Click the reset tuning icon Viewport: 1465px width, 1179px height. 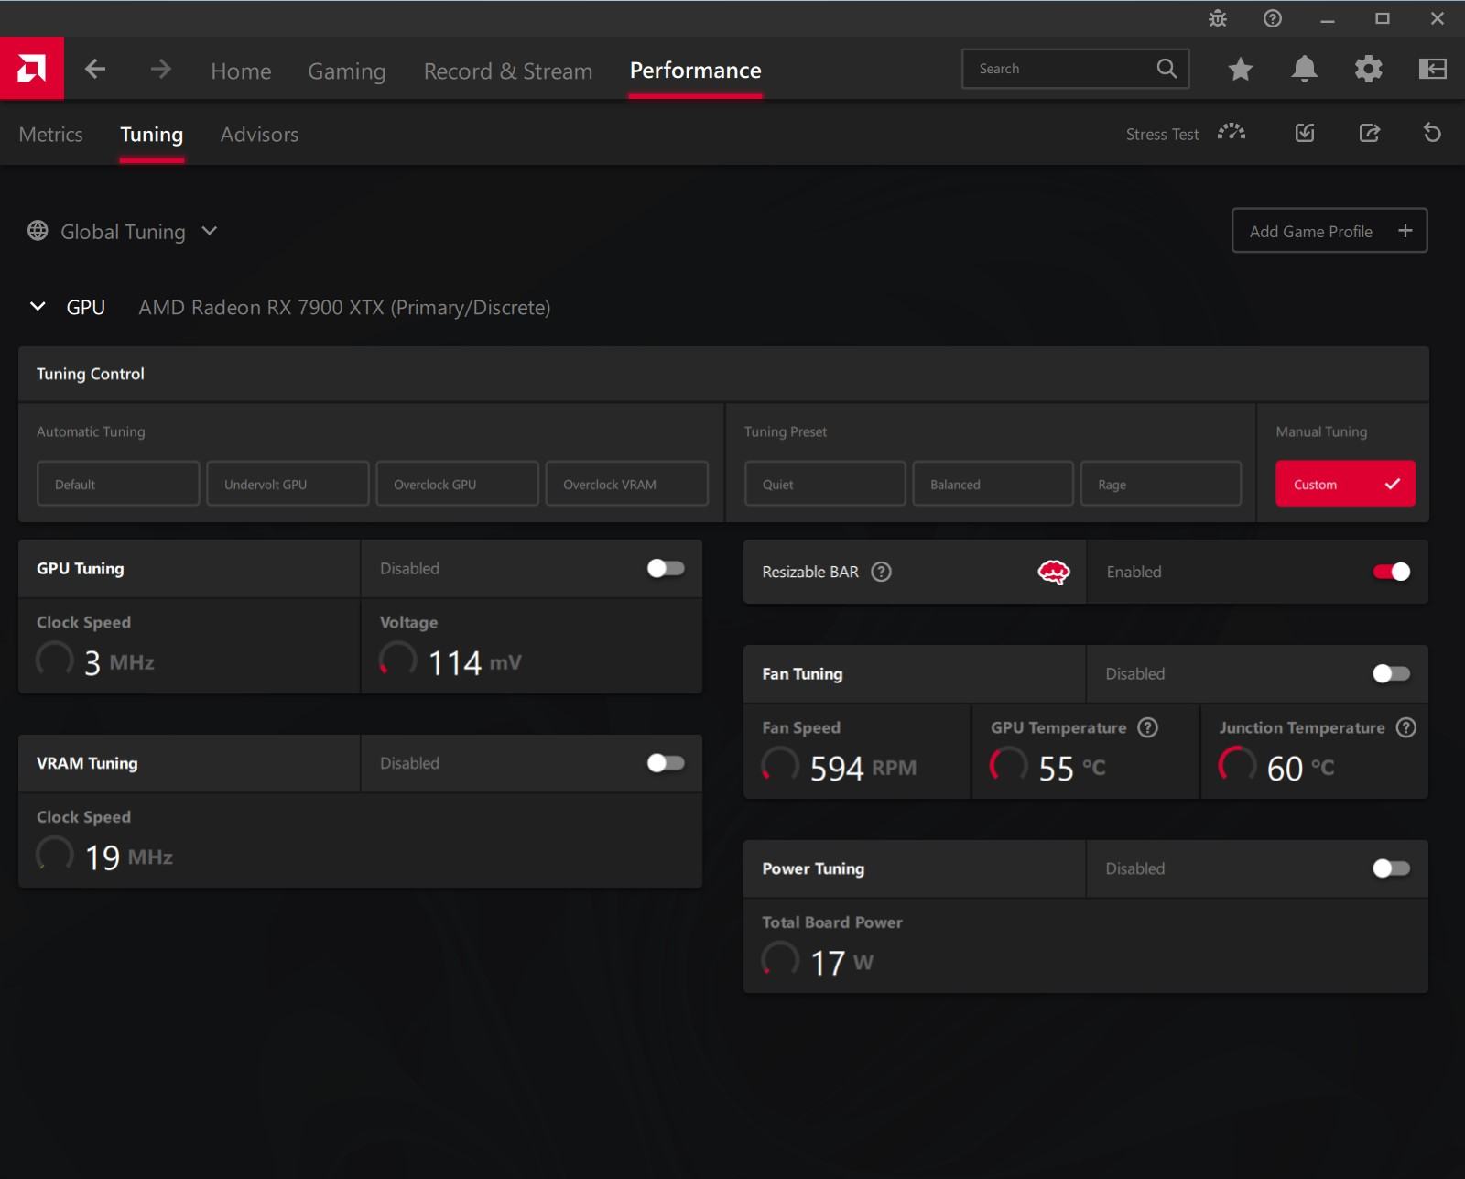[1433, 133]
